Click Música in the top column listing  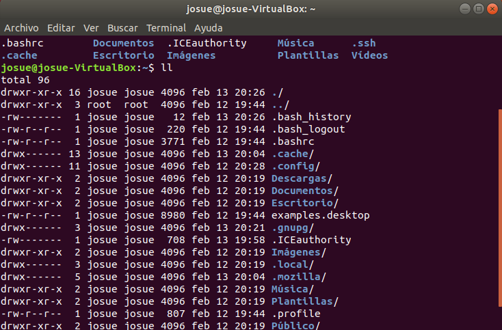click(296, 43)
